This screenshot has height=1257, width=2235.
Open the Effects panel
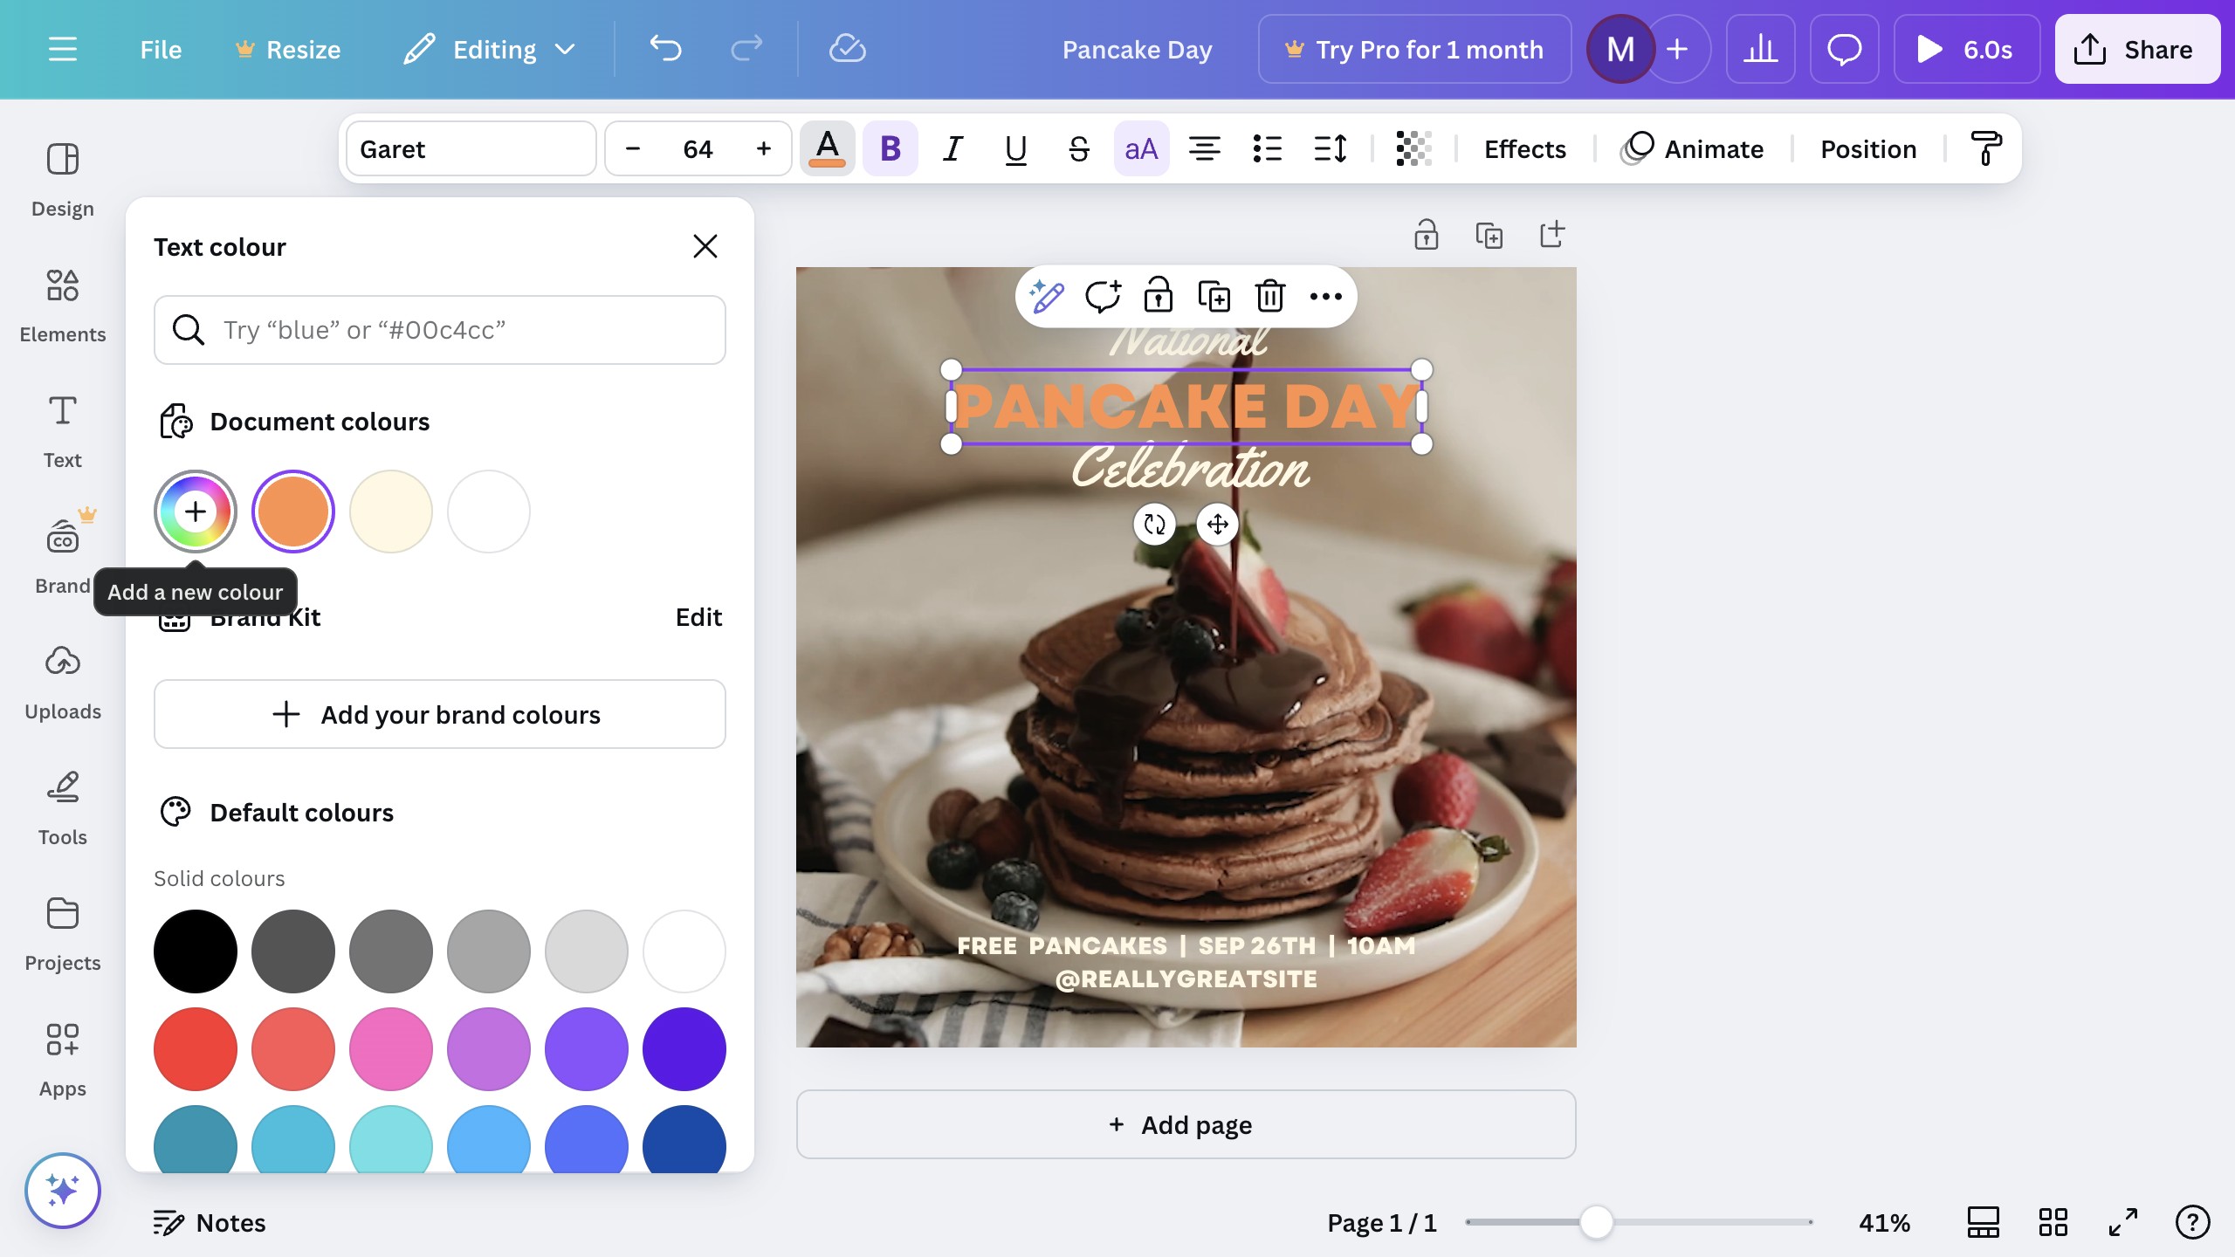tap(1525, 149)
